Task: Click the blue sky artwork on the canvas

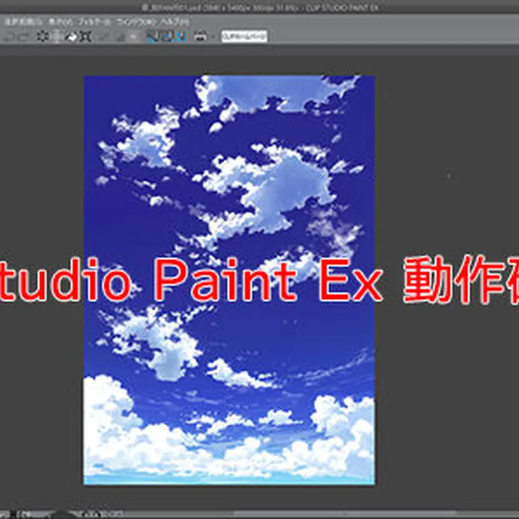Action: point(229,280)
